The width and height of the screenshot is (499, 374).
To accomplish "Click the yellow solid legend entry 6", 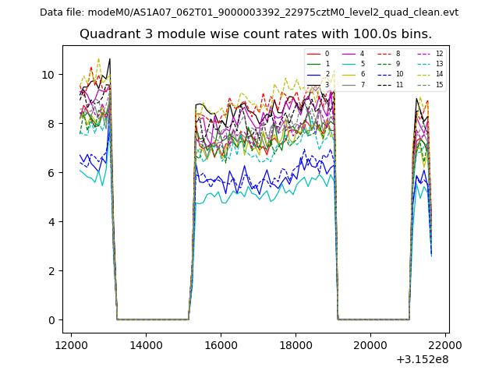I will tap(349, 74).
